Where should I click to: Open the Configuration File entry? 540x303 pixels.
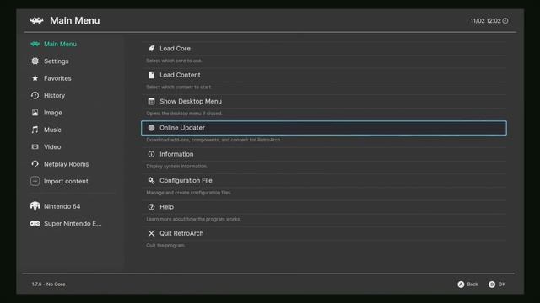pos(324,180)
